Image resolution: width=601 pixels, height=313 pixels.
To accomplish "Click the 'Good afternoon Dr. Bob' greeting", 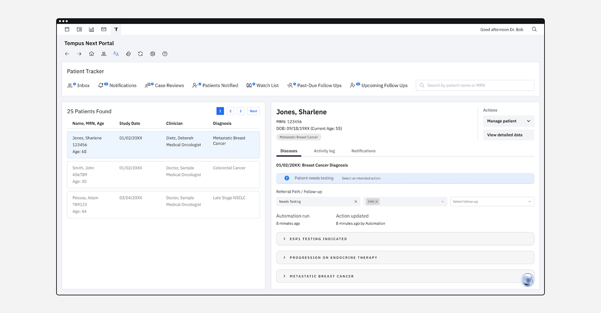I will coord(502,30).
